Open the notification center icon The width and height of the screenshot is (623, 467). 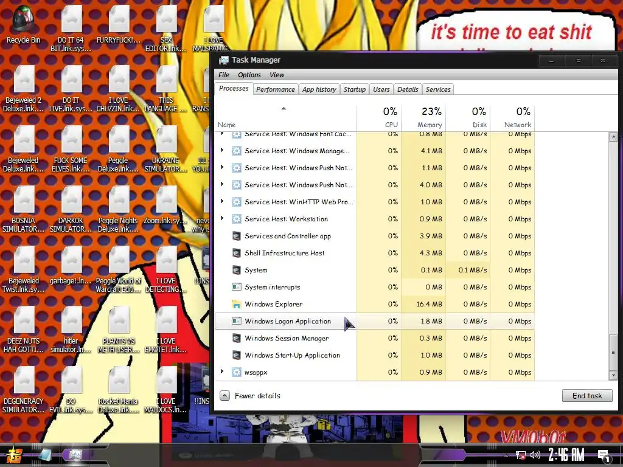point(604,455)
